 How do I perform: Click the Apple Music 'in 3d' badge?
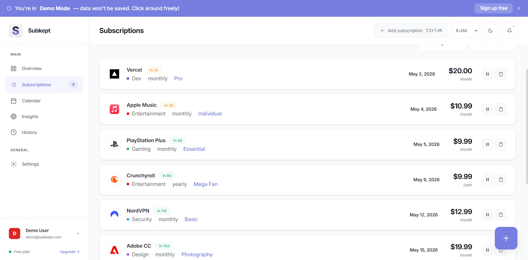point(169,105)
